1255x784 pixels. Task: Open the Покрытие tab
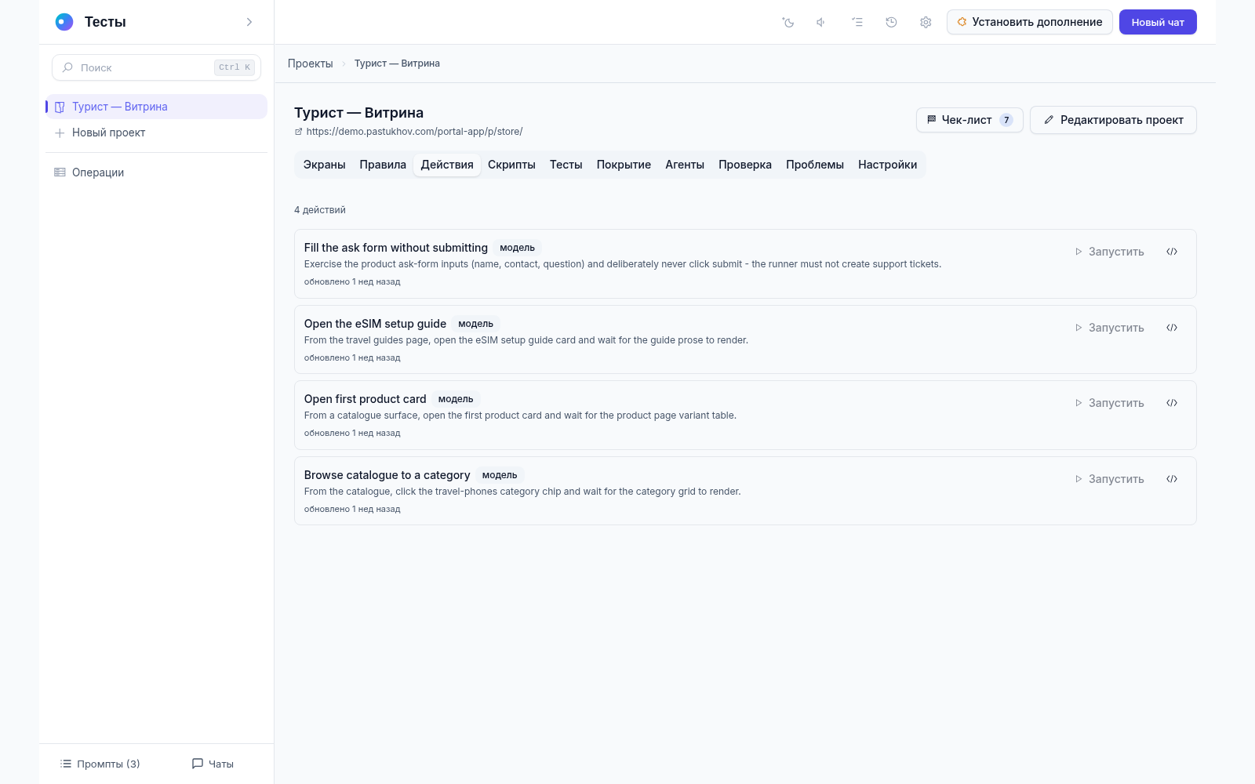coord(624,165)
